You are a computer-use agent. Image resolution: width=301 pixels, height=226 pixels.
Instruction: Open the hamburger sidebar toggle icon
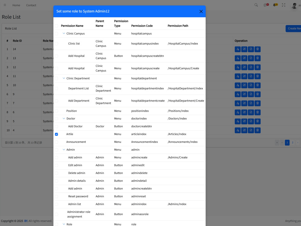click(x=5, y=5)
